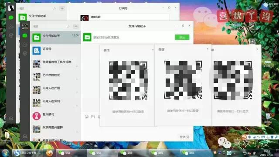
Task: Click Windows Start button
Action: [5, 153]
